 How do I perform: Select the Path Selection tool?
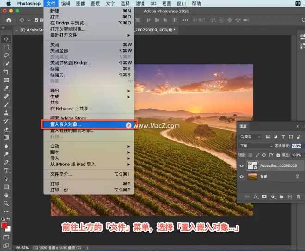pyautogui.click(x=6, y=178)
